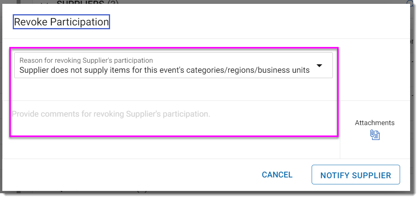
Task: Click blank area beneath the Attachments icon
Action: (375, 150)
